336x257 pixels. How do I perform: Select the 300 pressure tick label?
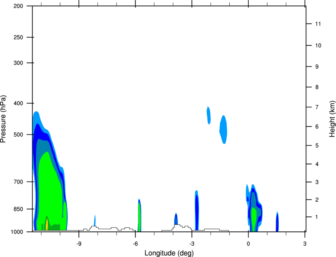(18, 63)
